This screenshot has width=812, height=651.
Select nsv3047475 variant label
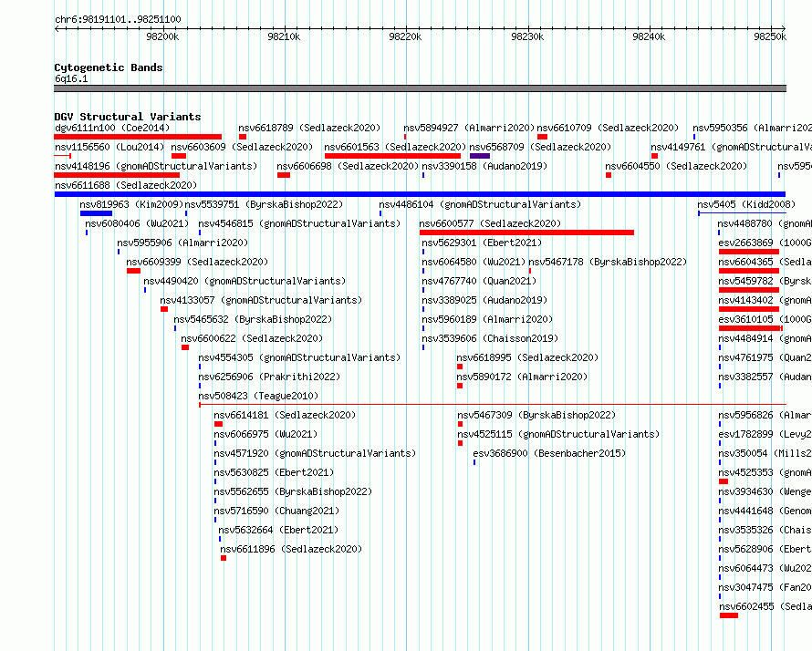click(x=765, y=587)
